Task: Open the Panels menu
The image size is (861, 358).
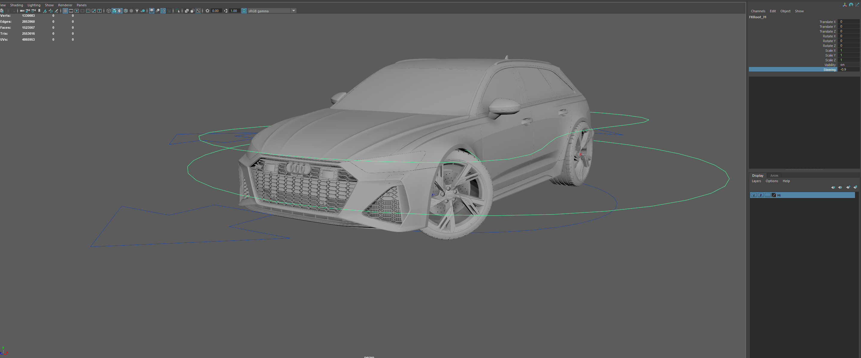Action: [x=82, y=5]
